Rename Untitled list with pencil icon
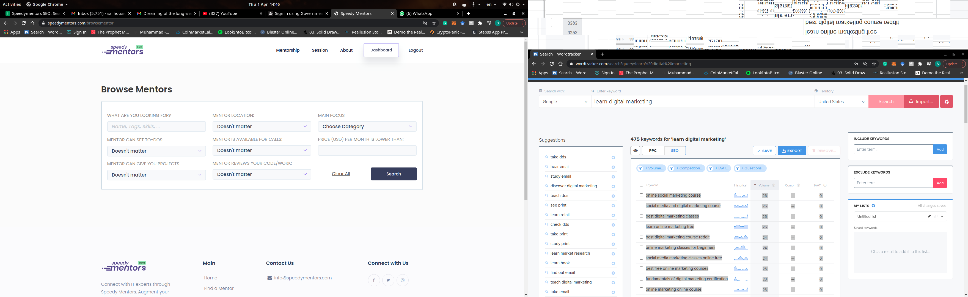 [x=929, y=216]
